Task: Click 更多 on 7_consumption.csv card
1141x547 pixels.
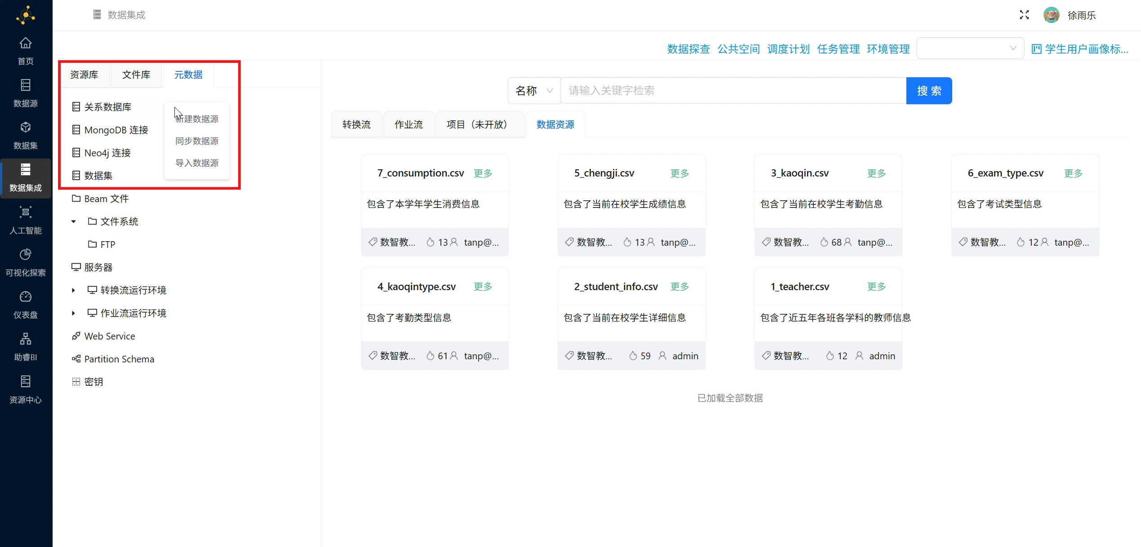Action: click(483, 173)
